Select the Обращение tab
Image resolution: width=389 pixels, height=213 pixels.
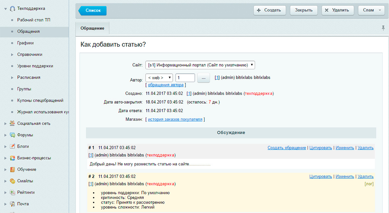pos(92,28)
